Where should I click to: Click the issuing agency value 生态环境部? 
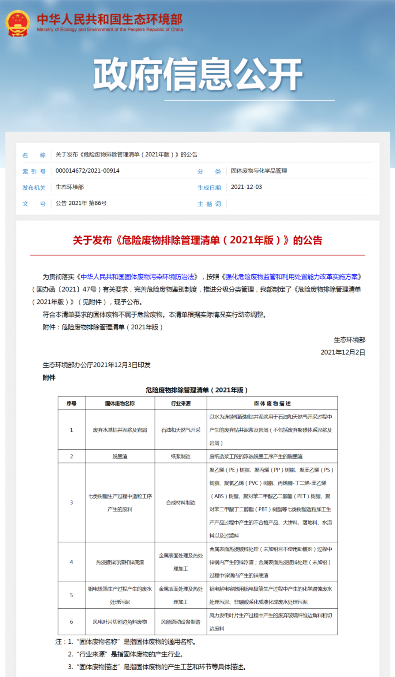point(69,187)
